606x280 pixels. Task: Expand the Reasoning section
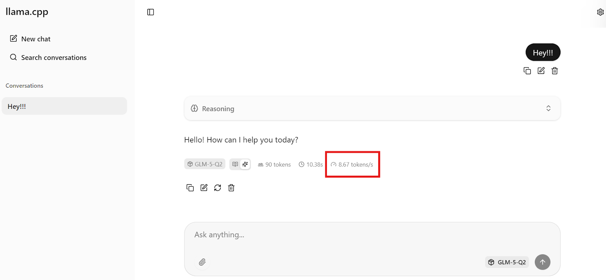pyautogui.click(x=372, y=108)
